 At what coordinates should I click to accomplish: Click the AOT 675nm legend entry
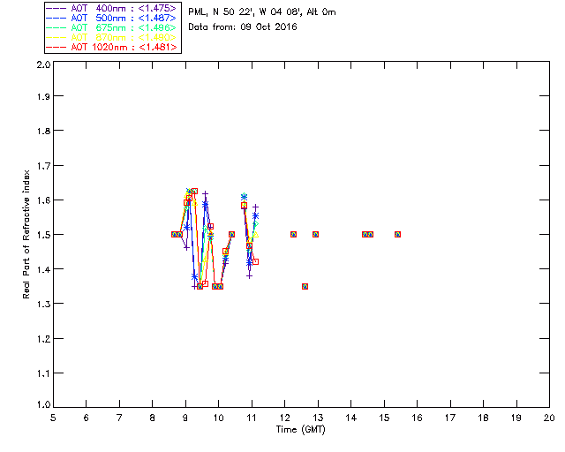pyautogui.click(x=111, y=27)
